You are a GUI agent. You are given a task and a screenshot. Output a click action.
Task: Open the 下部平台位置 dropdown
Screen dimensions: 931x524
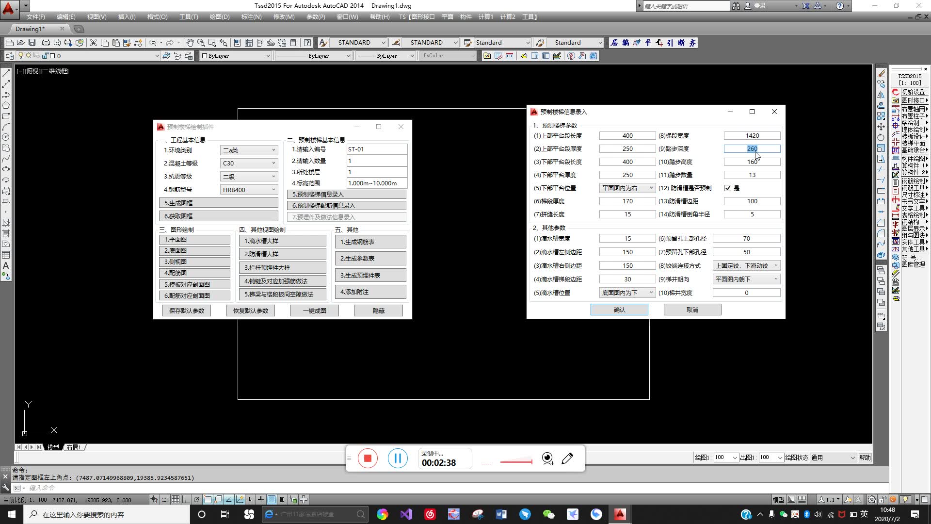[627, 188]
